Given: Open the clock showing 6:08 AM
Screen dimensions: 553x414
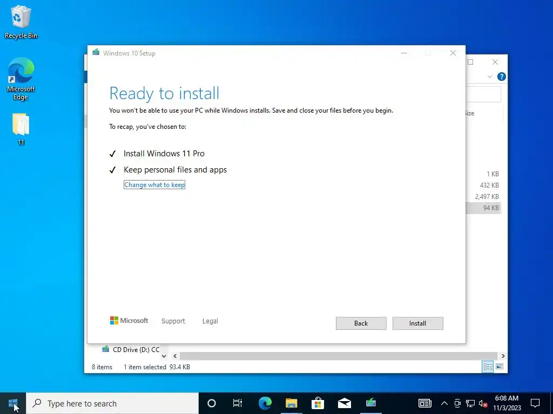Looking at the screenshot, I should tap(507, 403).
